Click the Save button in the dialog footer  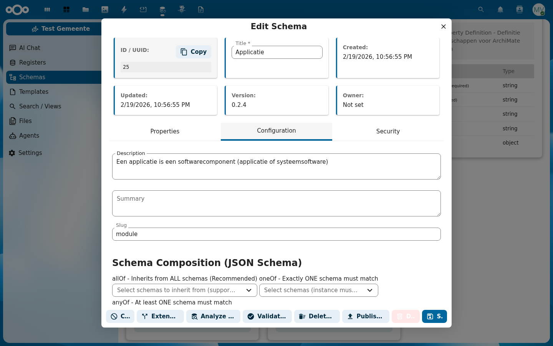[434, 316]
